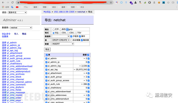Click the MySQL breadcrumb link
Image resolution: width=178 pixels, height=103 pixels.
point(47,12)
